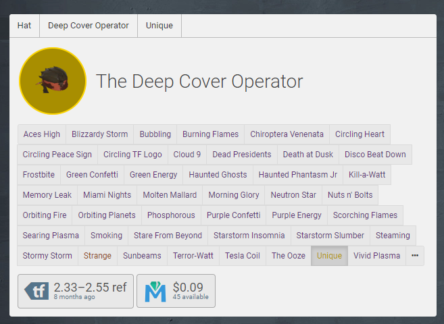Pick the Kill-a-Watt effect

tap(367, 175)
